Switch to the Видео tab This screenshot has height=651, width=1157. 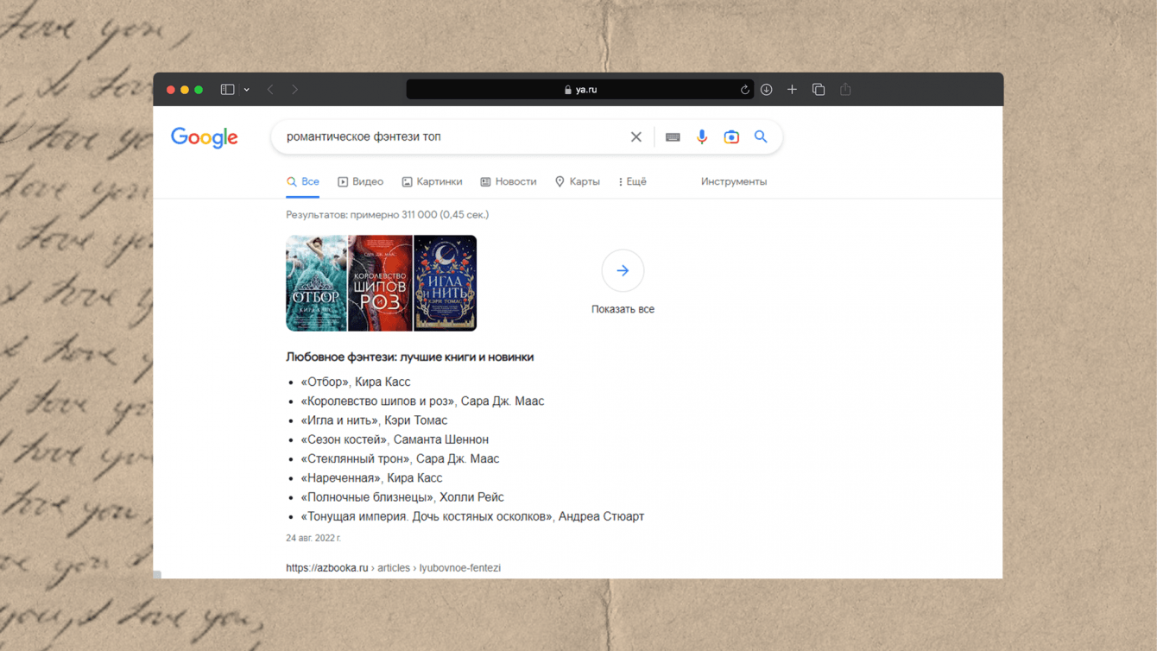click(x=360, y=182)
